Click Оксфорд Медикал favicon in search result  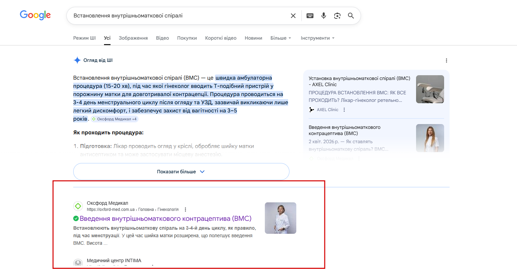pyautogui.click(x=78, y=206)
